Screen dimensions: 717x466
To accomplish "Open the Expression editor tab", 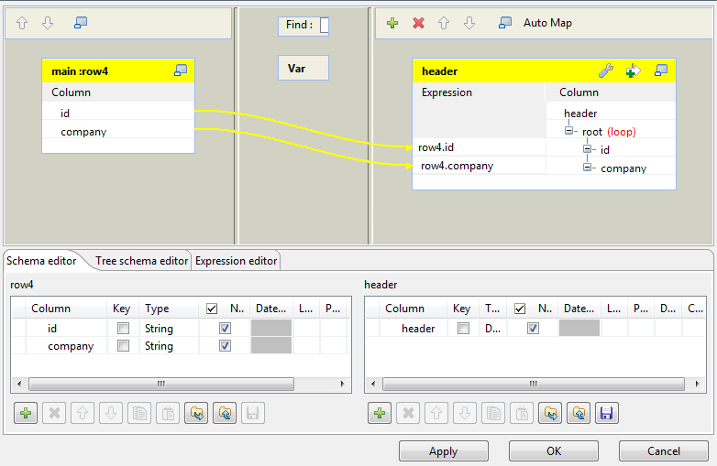I will [x=236, y=261].
